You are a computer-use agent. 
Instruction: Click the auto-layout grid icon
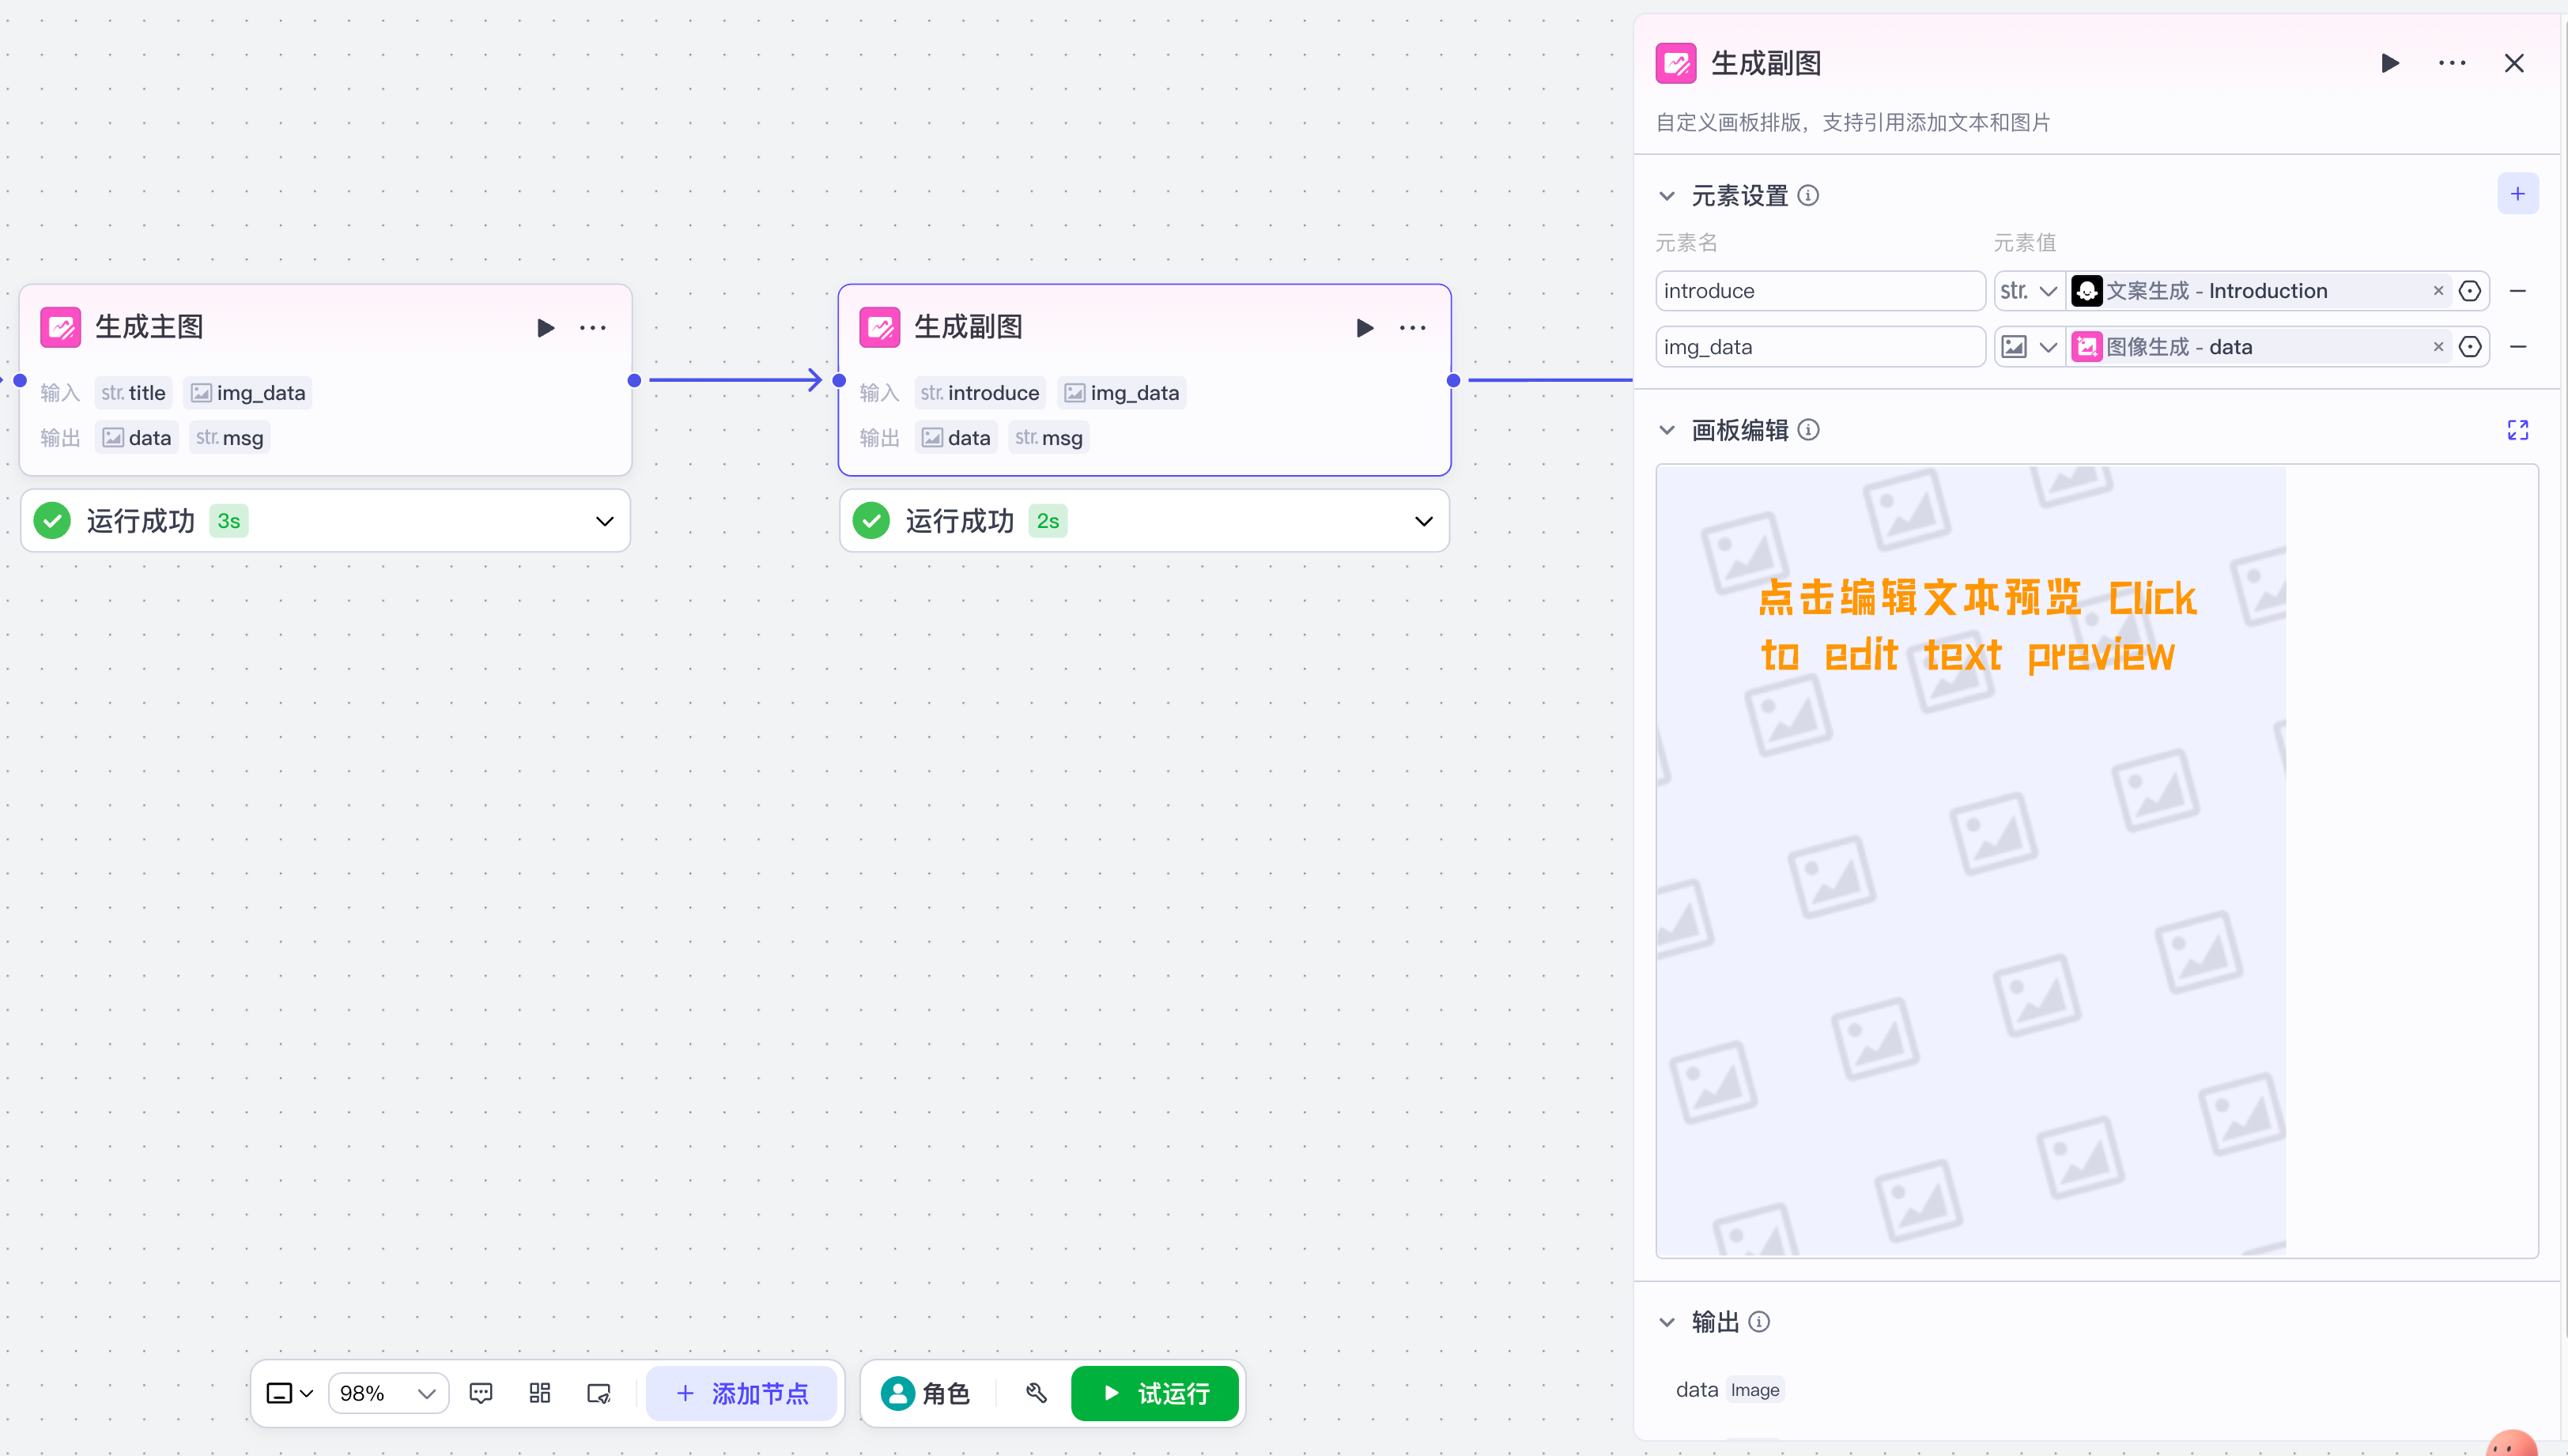(540, 1393)
